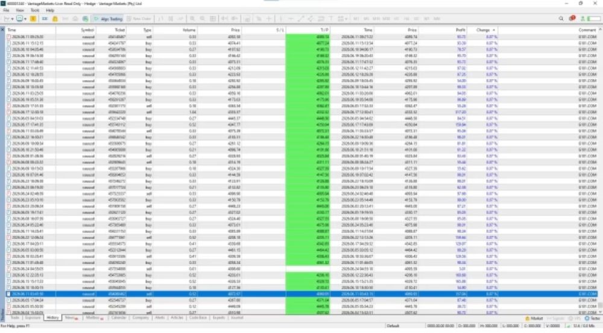The height and width of the screenshot is (333, 603).
Task: Click the new chart icon in toolbar
Action: (x=7, y=19)
